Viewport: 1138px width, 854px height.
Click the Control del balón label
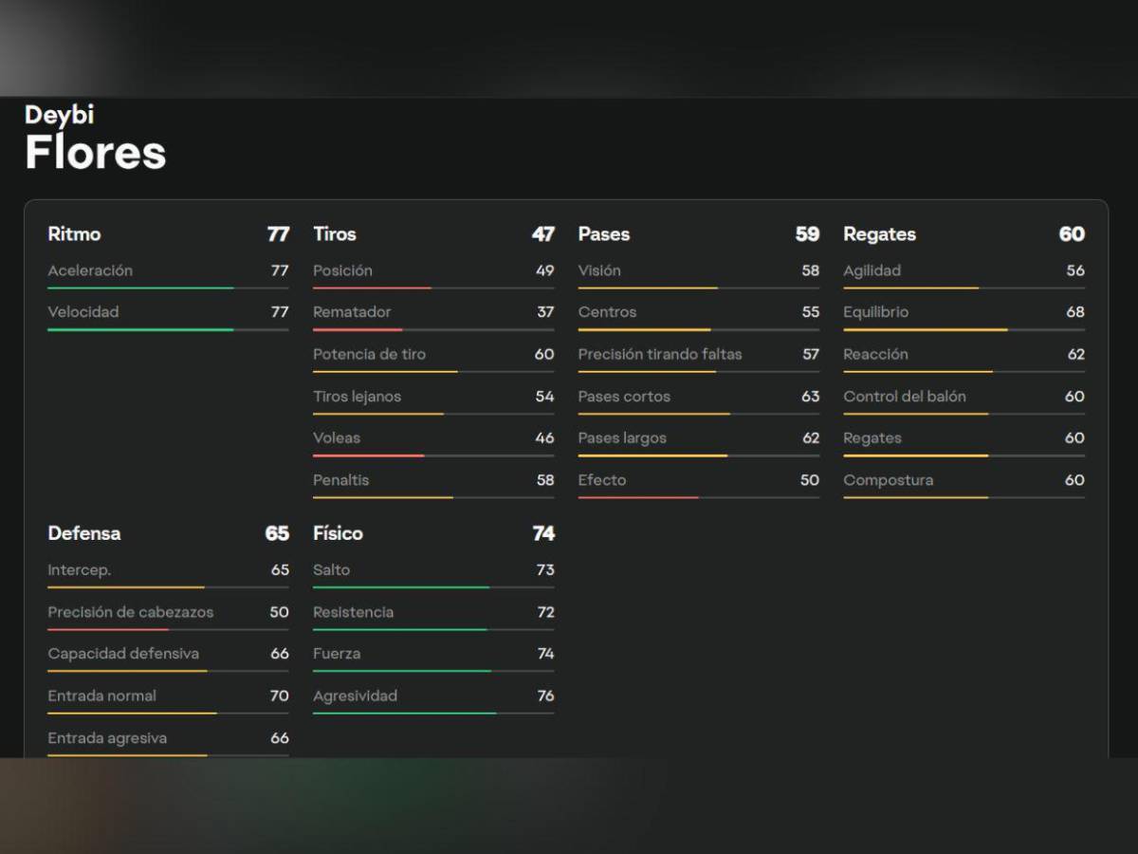(x=905, y=397)
